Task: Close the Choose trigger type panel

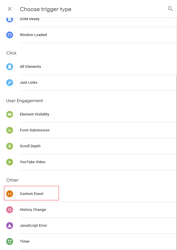Action: 10,9
